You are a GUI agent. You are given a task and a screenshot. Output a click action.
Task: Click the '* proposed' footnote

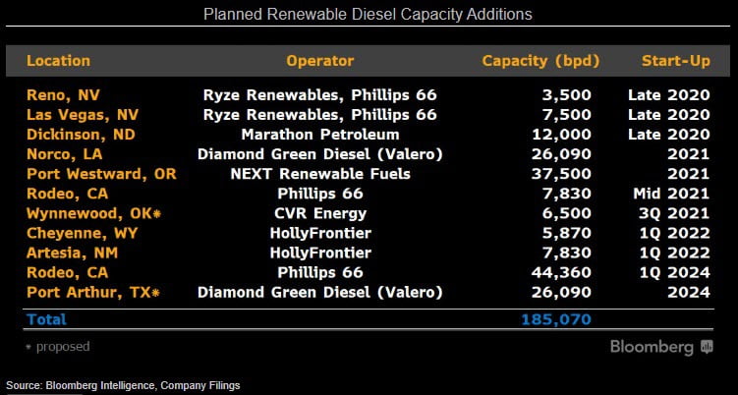[x=57, y=347]
